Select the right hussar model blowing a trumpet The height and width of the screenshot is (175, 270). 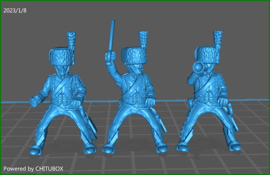pos(209,92)
